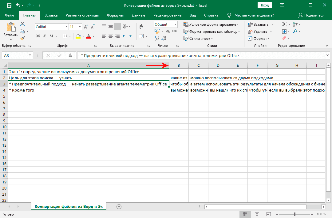Click the Wrap Text icon
The width and height of the screenshot is (332, 218).
point(141,27)
